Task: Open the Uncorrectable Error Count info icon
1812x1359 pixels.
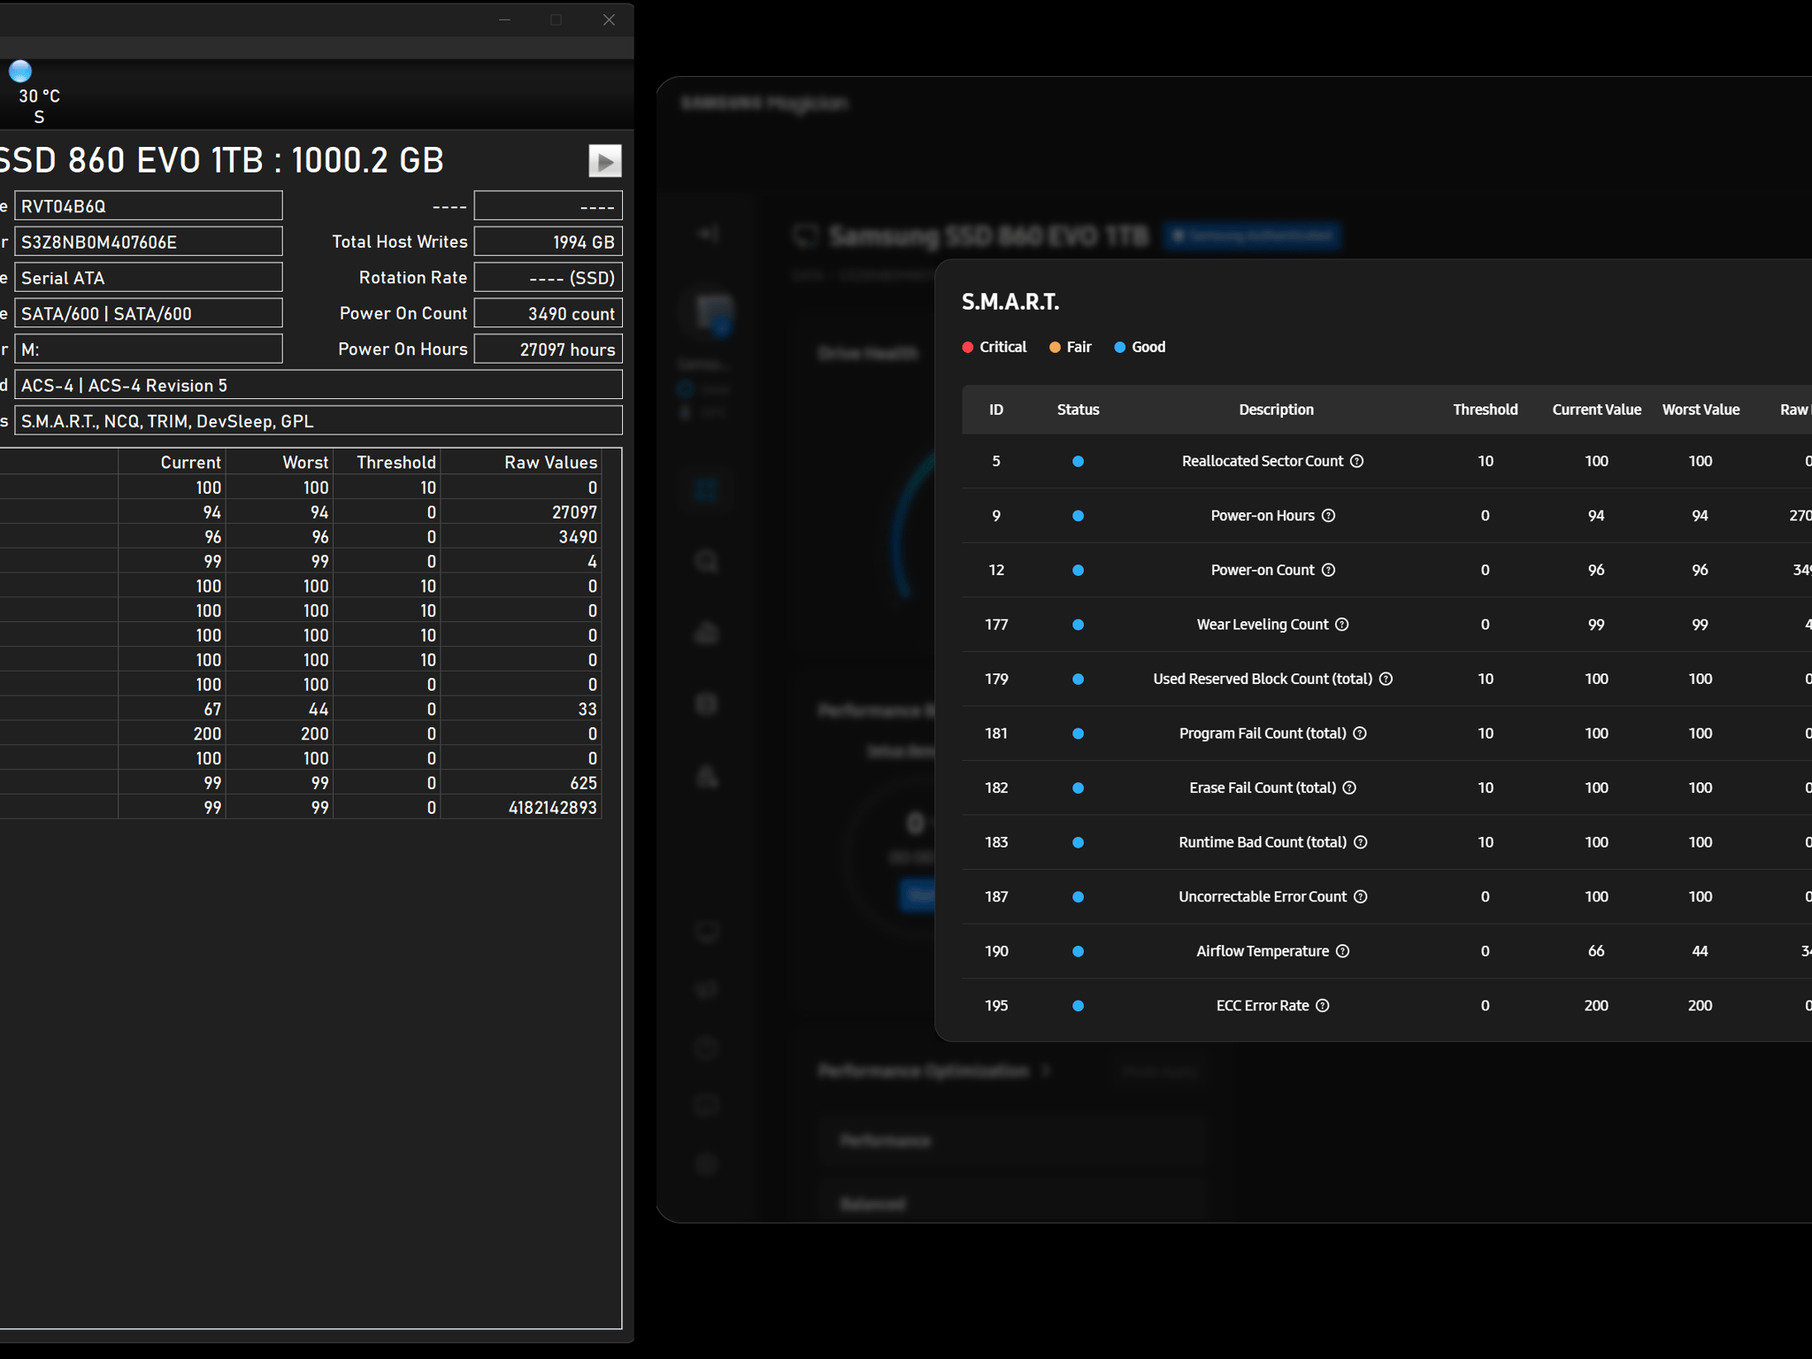Action: (1361, 896)
